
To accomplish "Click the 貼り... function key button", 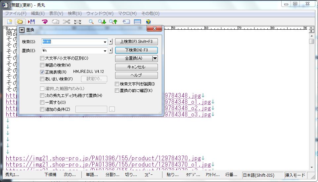I will [x=173, y=175].
